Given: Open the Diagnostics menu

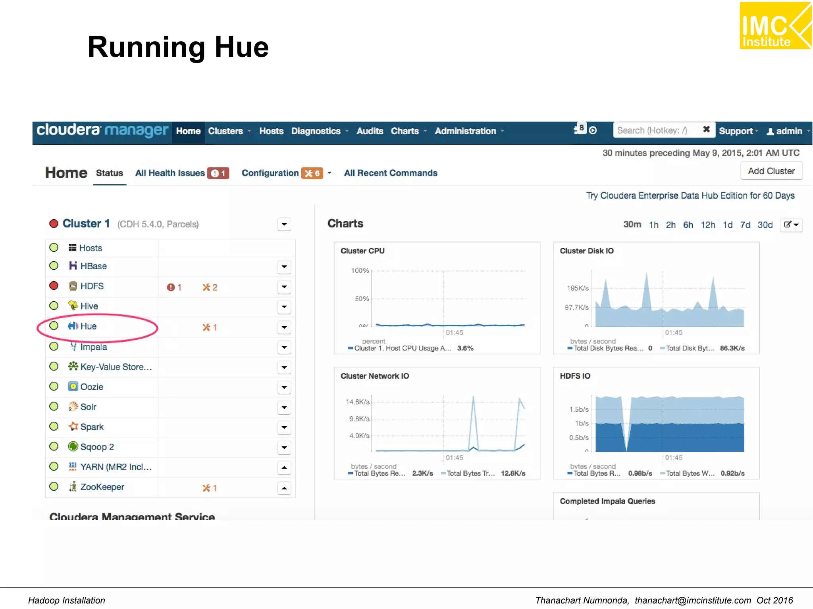Looking at the screenshot, I should click(x=320, y=131).
